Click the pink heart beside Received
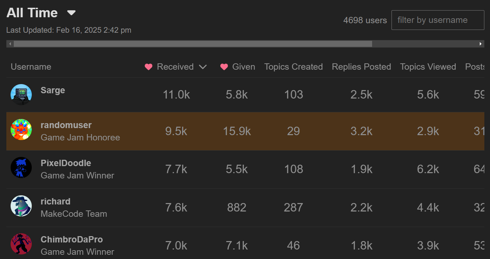This screenshot has height=259, width=490. 149,67
